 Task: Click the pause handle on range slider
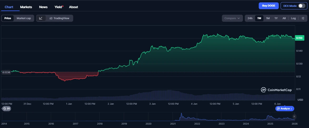click(x=294, y=116)
